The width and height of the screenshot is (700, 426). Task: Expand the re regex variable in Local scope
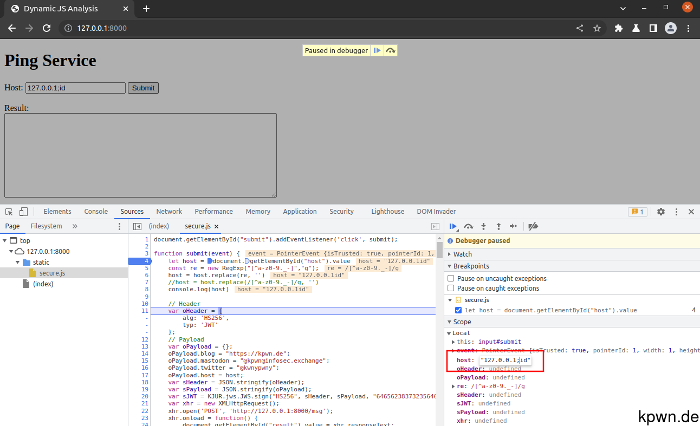coord(453,386)
